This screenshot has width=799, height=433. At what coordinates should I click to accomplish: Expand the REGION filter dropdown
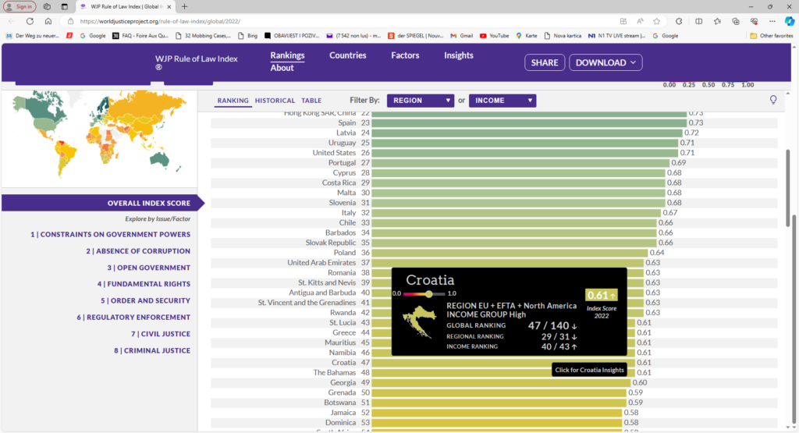(420, 101)
